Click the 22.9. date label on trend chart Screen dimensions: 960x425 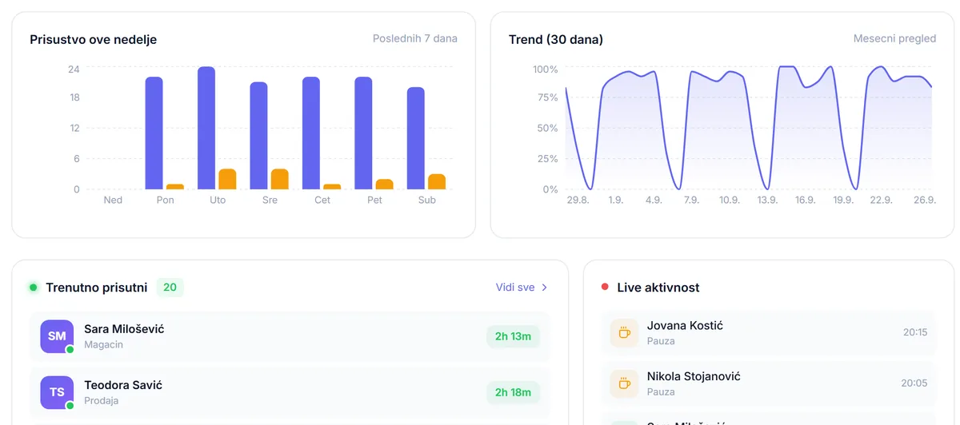click(881, 200)
